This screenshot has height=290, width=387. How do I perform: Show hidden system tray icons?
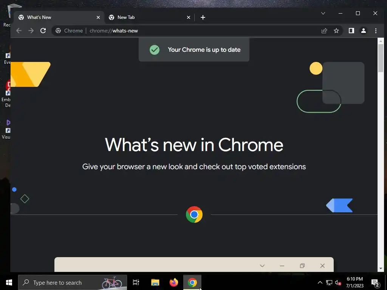click(320, 282)
